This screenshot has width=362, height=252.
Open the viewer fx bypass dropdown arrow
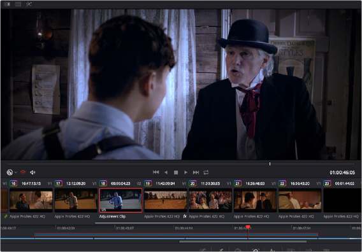(16, 172)
